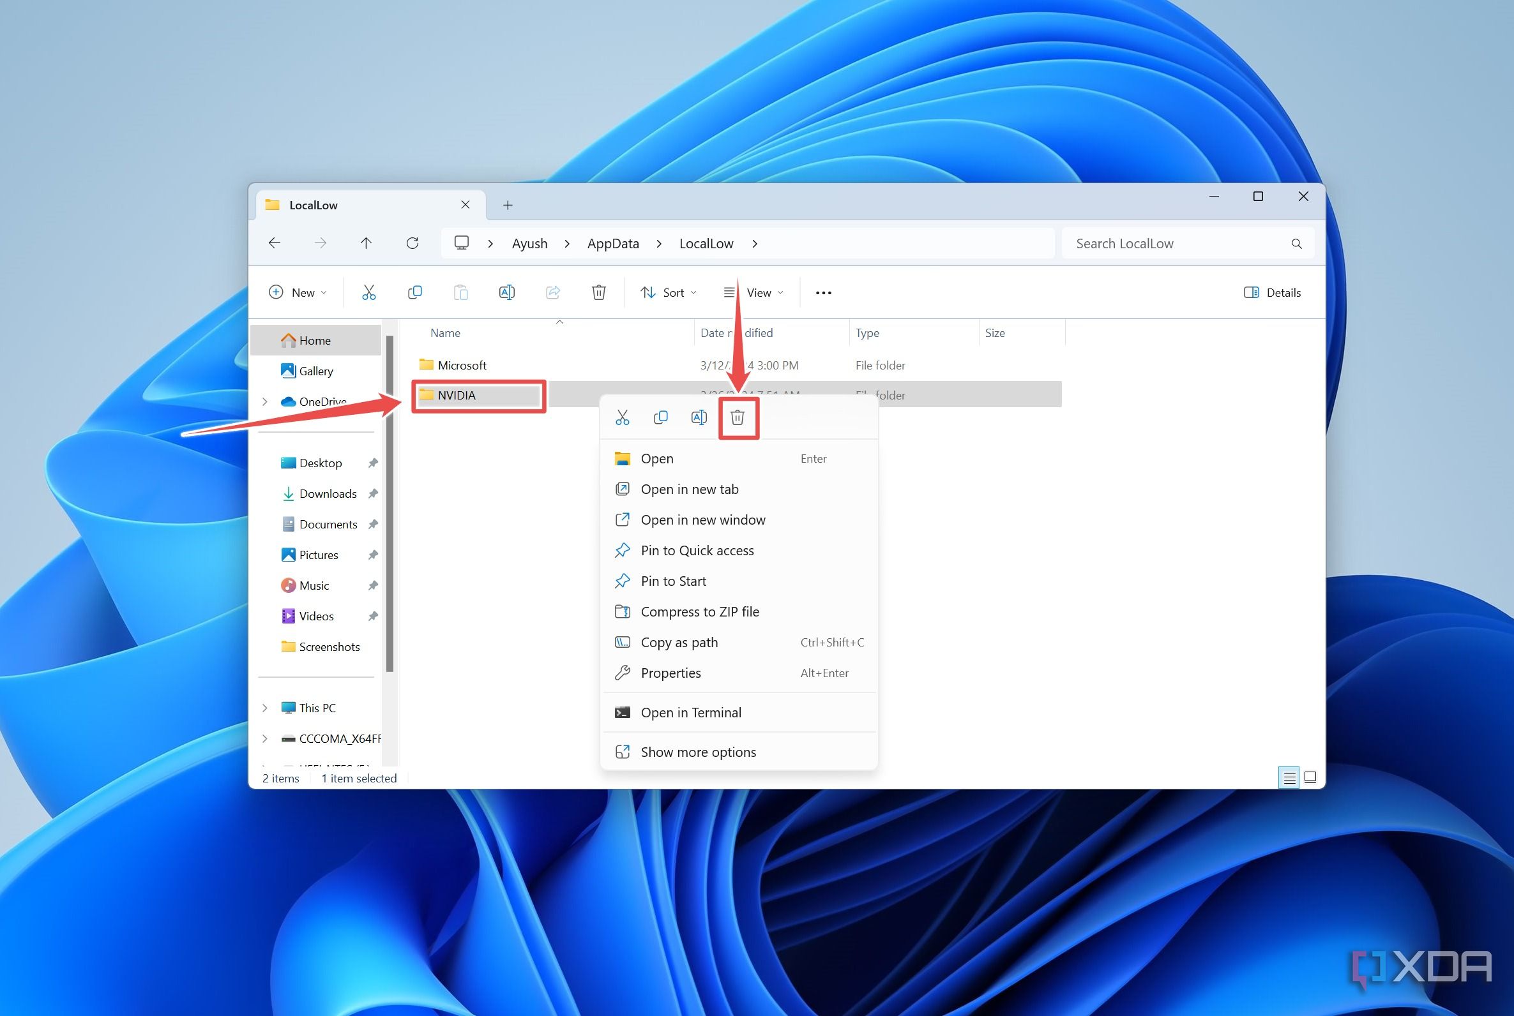
Task: Open the Sort dropdown
Action: (x=668, y=292)
